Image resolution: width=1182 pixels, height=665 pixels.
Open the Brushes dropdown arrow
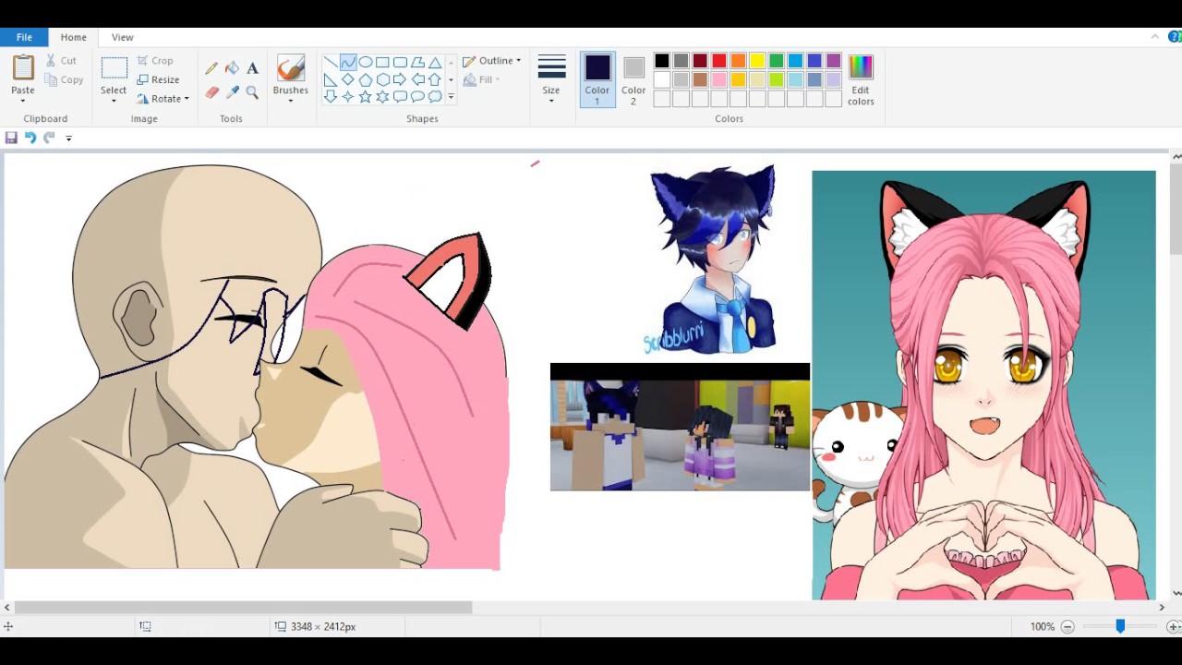point(291,100)
